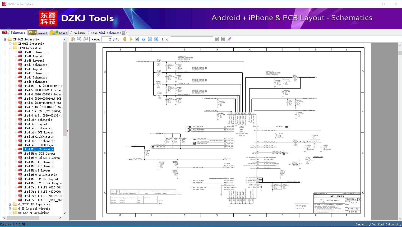The width and height of the screenshot is (402, 227).
Task: Collapse the top IPHONE Schematic root node
Action: [x=5, y=39]
